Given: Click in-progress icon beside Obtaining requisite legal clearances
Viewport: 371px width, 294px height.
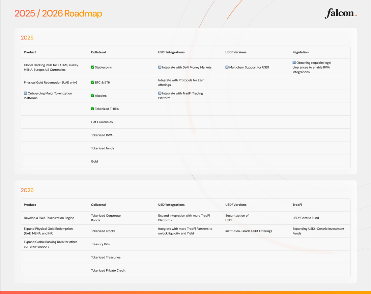Looking at the screenshot, I should click(294, 63).
